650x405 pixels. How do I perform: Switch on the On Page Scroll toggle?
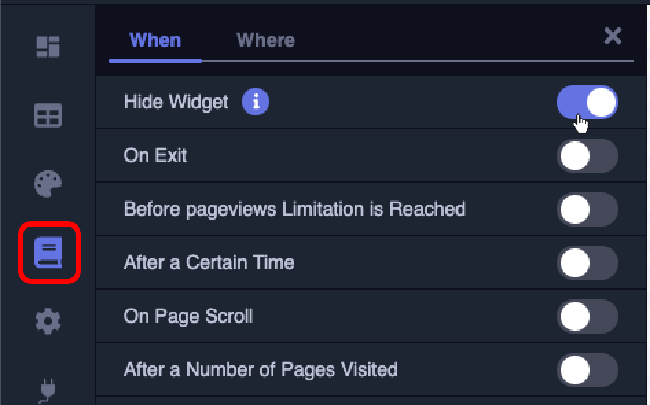(x=587, y=316)
